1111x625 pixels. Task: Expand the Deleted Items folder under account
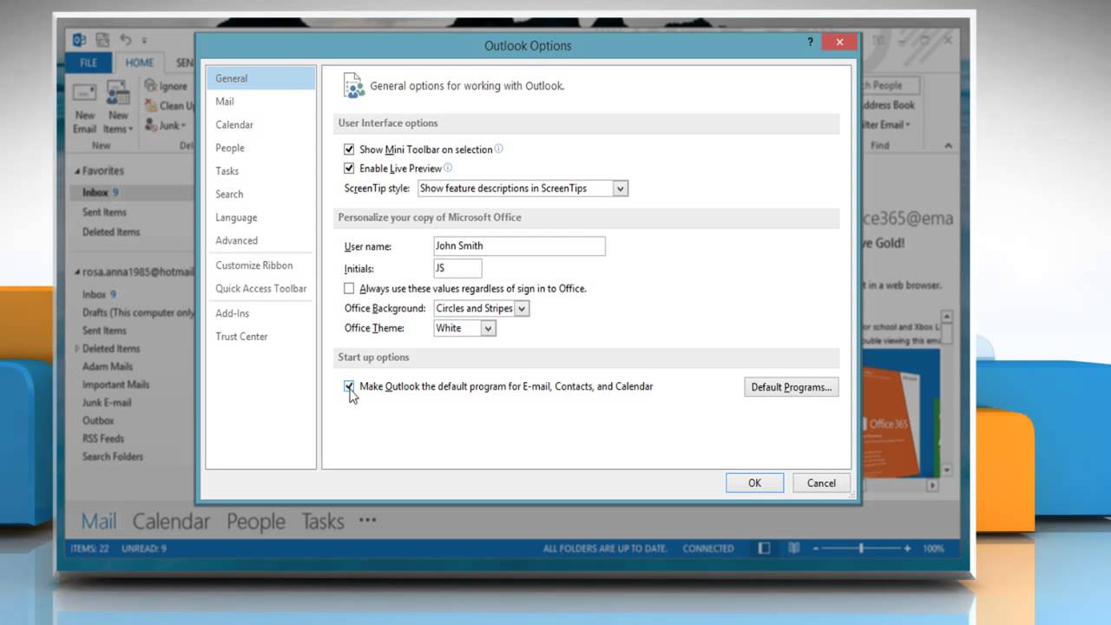pyautogui.click(x=76, y=349)
